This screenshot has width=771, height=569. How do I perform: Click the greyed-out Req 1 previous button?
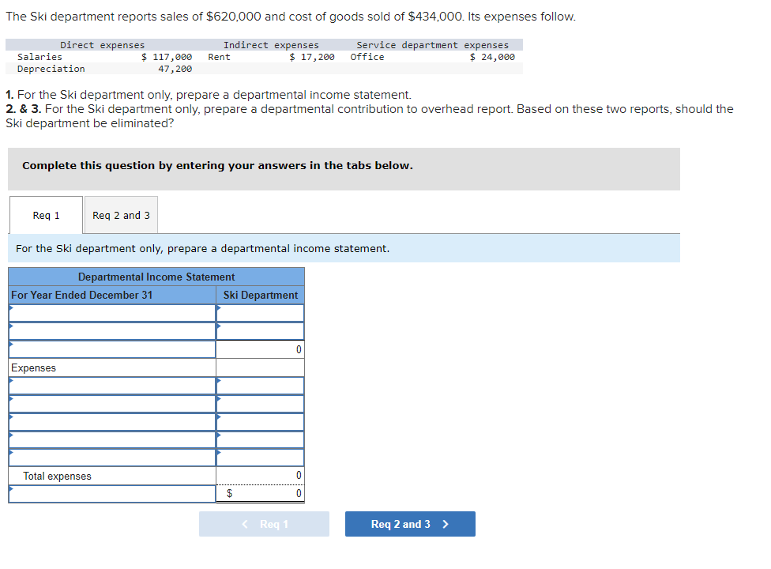tap(264, 524)
